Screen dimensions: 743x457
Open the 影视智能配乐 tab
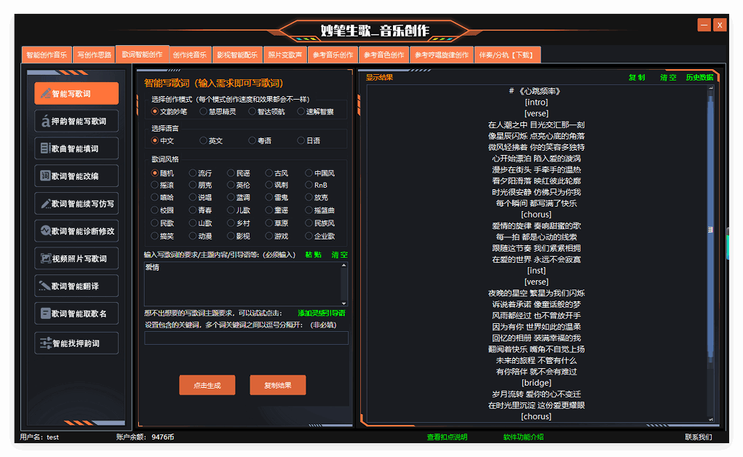tap(237, 55)
